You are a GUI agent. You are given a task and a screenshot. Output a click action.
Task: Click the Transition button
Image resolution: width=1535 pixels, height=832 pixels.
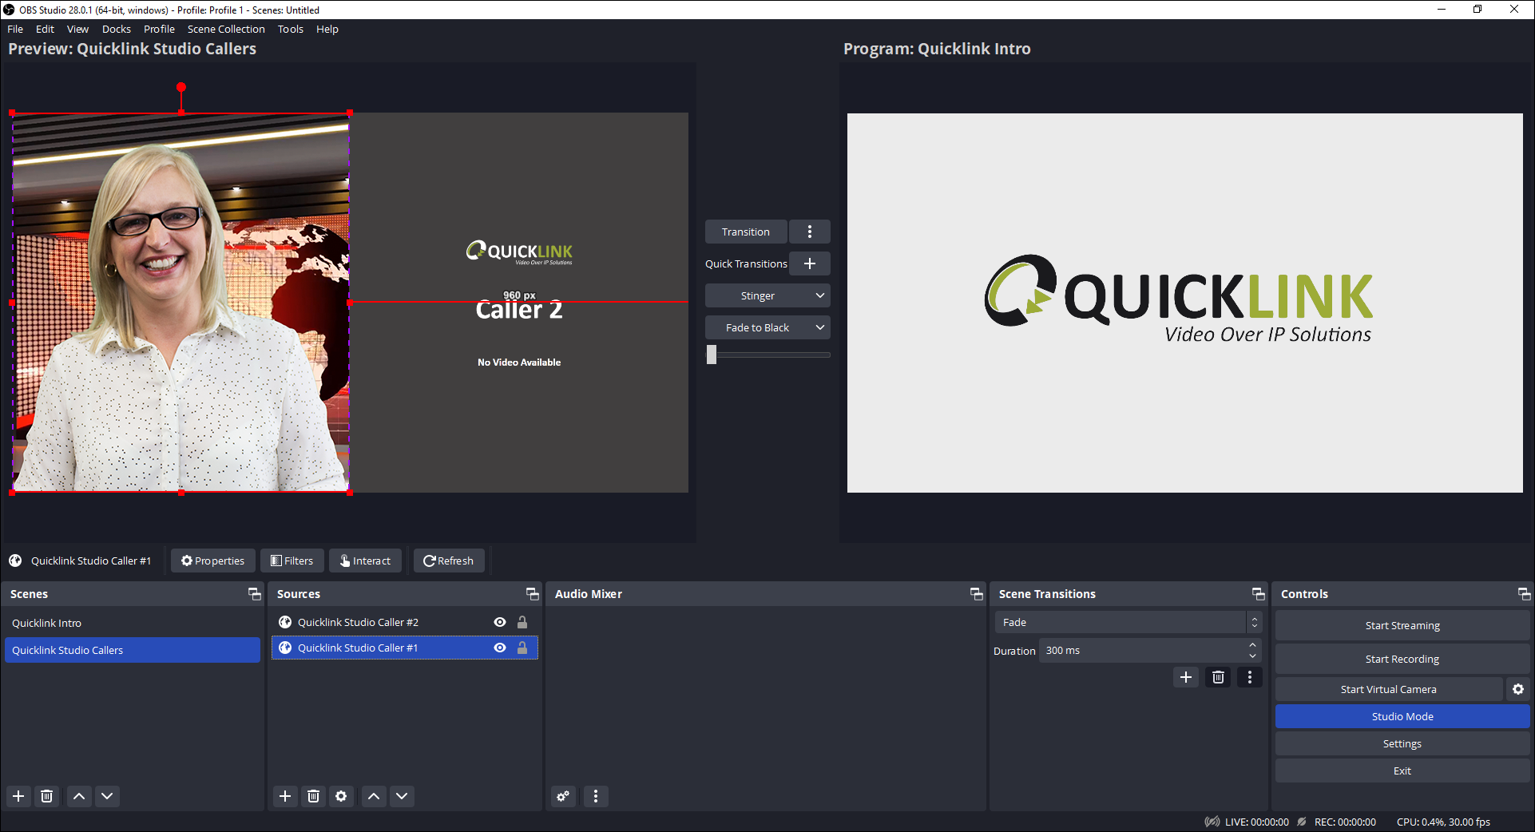[x=746, y=232]
